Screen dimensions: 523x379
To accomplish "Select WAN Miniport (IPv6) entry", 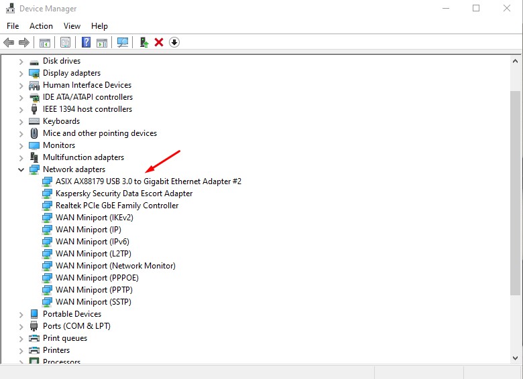I will coord(93,242).
